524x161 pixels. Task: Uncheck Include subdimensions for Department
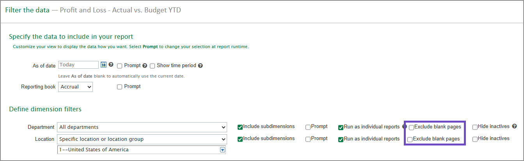[x=240, y=127]
